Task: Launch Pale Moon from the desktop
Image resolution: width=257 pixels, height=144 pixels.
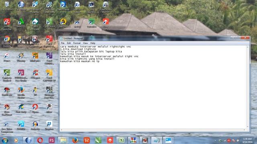Action: click(21, 6)
